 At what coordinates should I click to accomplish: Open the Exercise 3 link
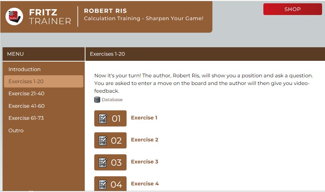pos(145,162)
